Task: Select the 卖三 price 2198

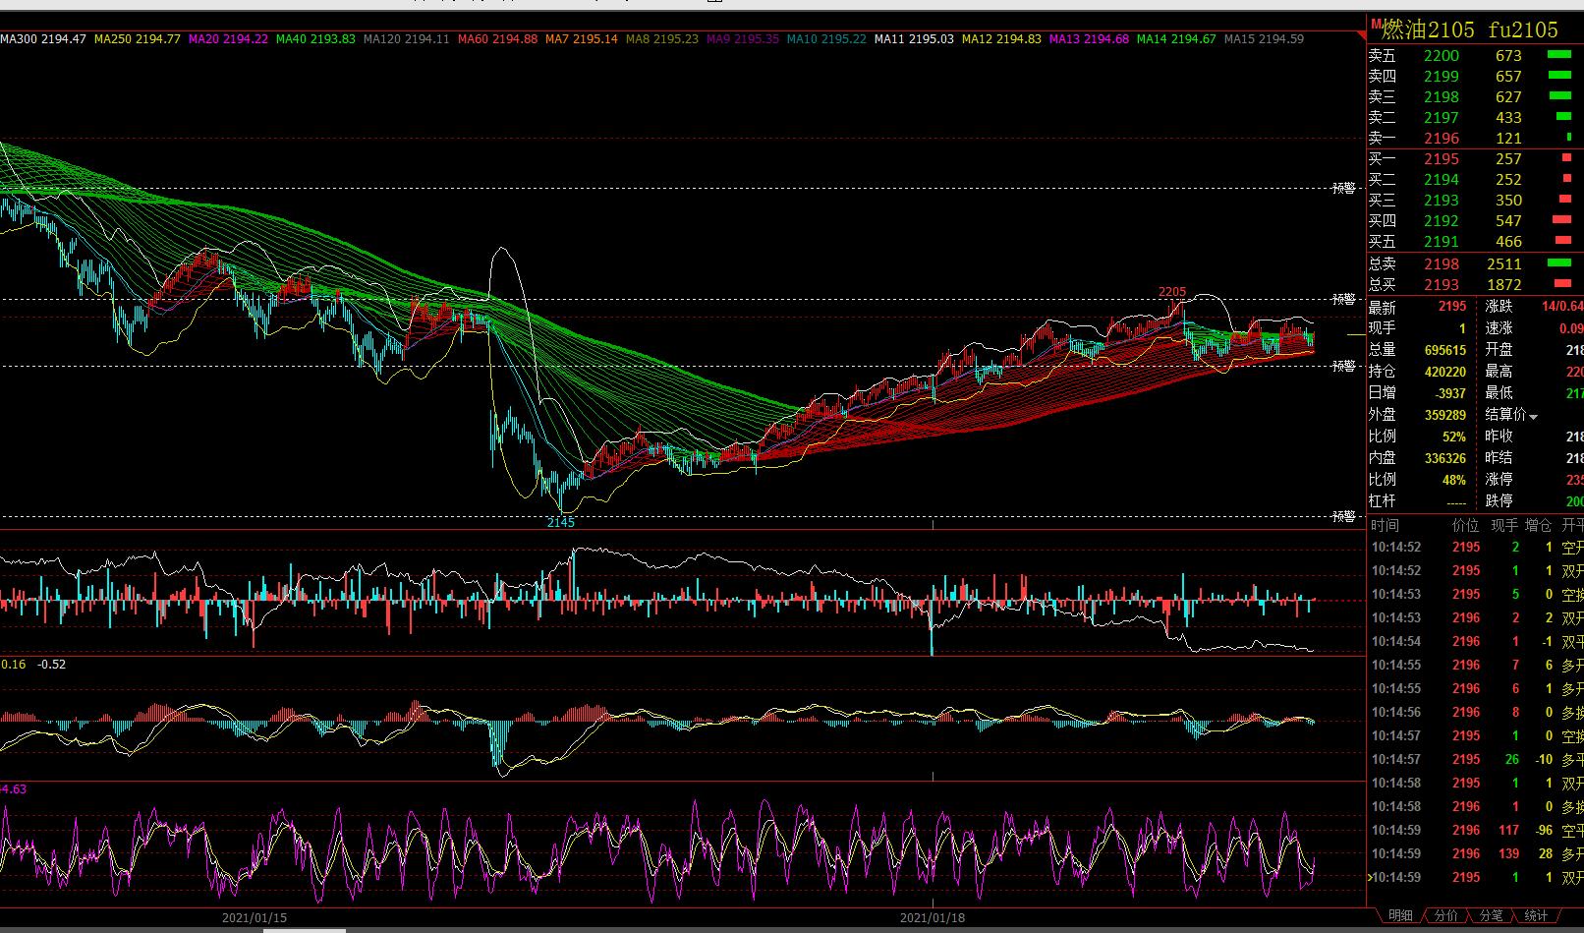Action: click(1442, 97)
